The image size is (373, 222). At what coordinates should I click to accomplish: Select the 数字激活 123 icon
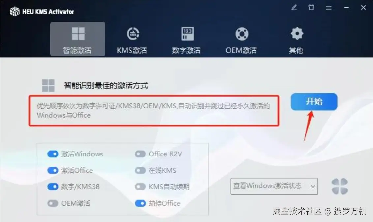[x=187, y=34]
